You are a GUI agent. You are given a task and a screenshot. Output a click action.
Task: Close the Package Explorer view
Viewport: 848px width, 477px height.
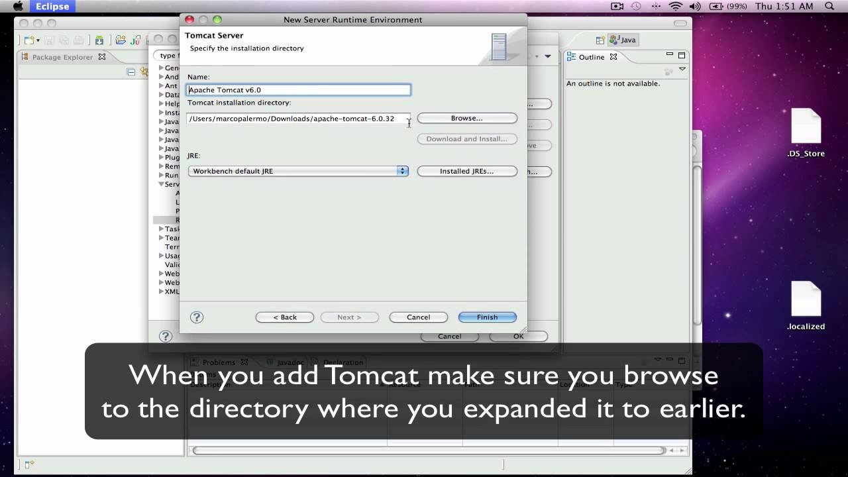pyautogui.click(x=102, y=57)
